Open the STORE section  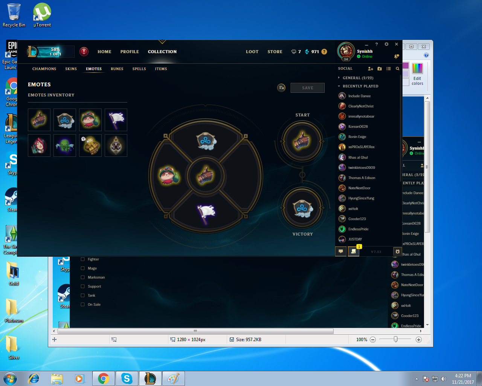pyautogui.click(x=275, y=52)
